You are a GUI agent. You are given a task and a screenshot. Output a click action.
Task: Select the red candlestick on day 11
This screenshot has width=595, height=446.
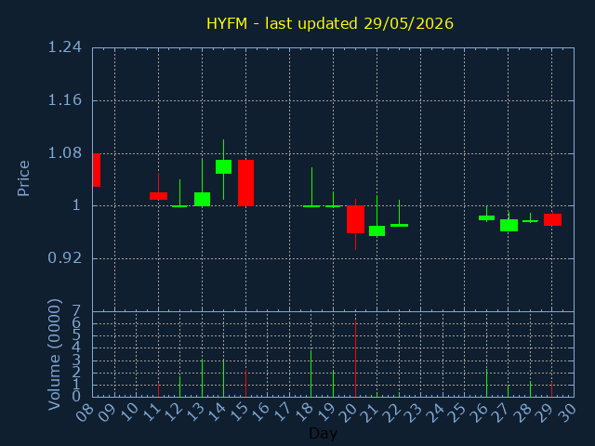pyautogui.click(x=158, y=196)
